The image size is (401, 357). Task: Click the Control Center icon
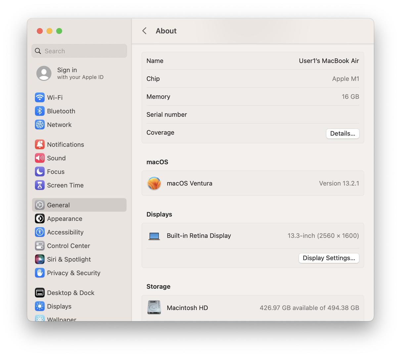point(40,246)
